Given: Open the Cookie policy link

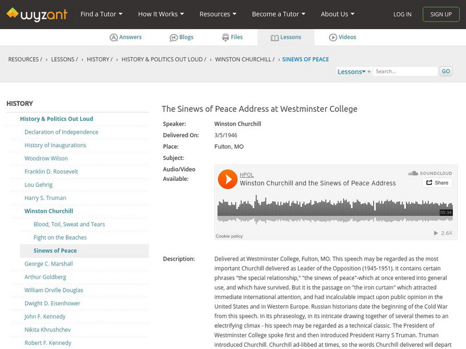Looking at the screenshot, I should [230, 236].
